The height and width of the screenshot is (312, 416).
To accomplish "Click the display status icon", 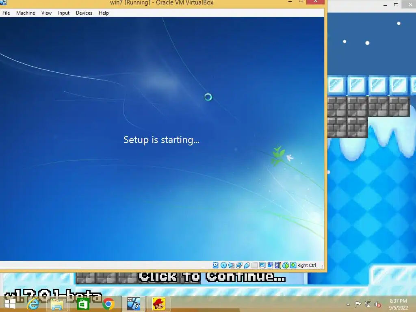I will [262, 265].
